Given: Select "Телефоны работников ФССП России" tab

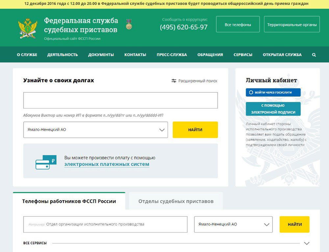Looking at the screenshot, I should click(x=69, y=201).
